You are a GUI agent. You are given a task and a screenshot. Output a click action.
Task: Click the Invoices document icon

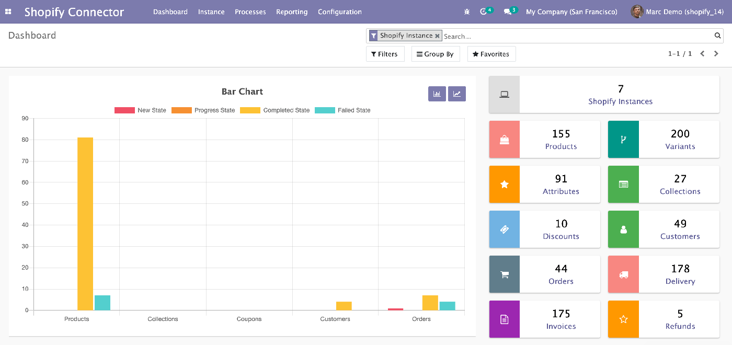(505, 319)
